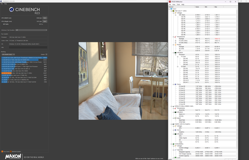Click the SurfaceBattery battery icon
The image size is (249, 160).
(x=173, y=144)
